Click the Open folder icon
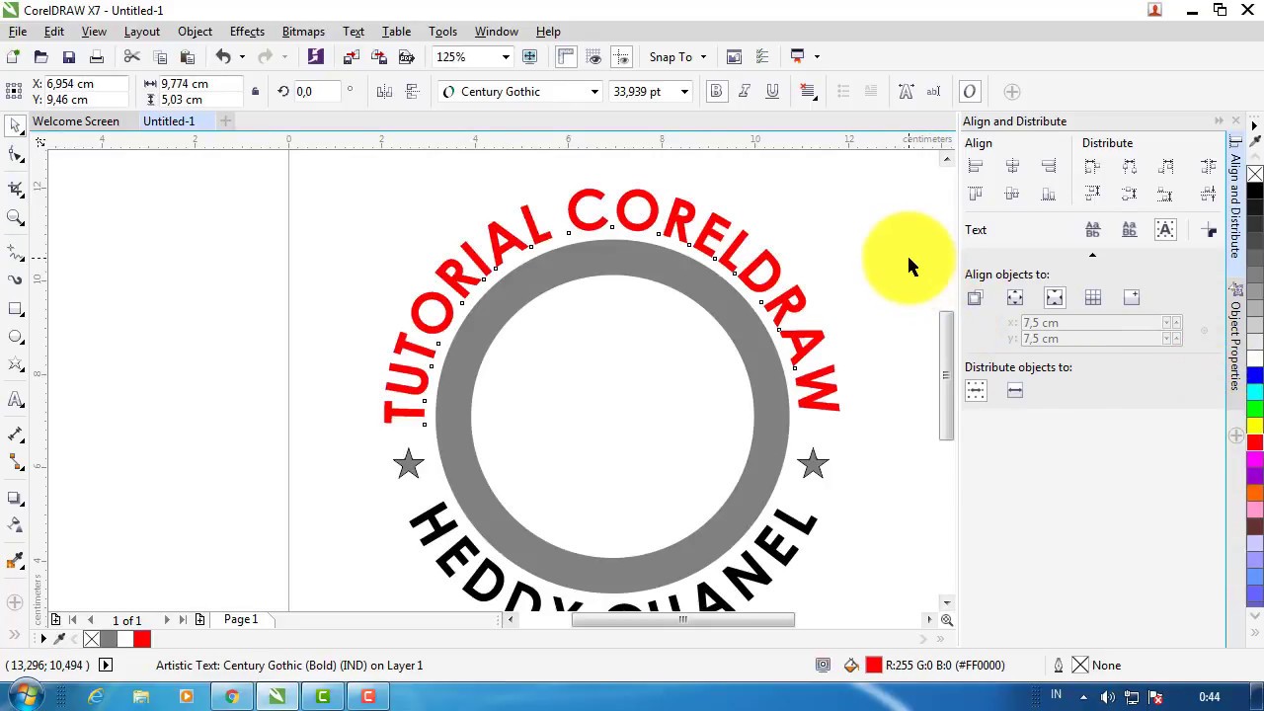This screenshot has height=711, width=1264. (40, 57)
